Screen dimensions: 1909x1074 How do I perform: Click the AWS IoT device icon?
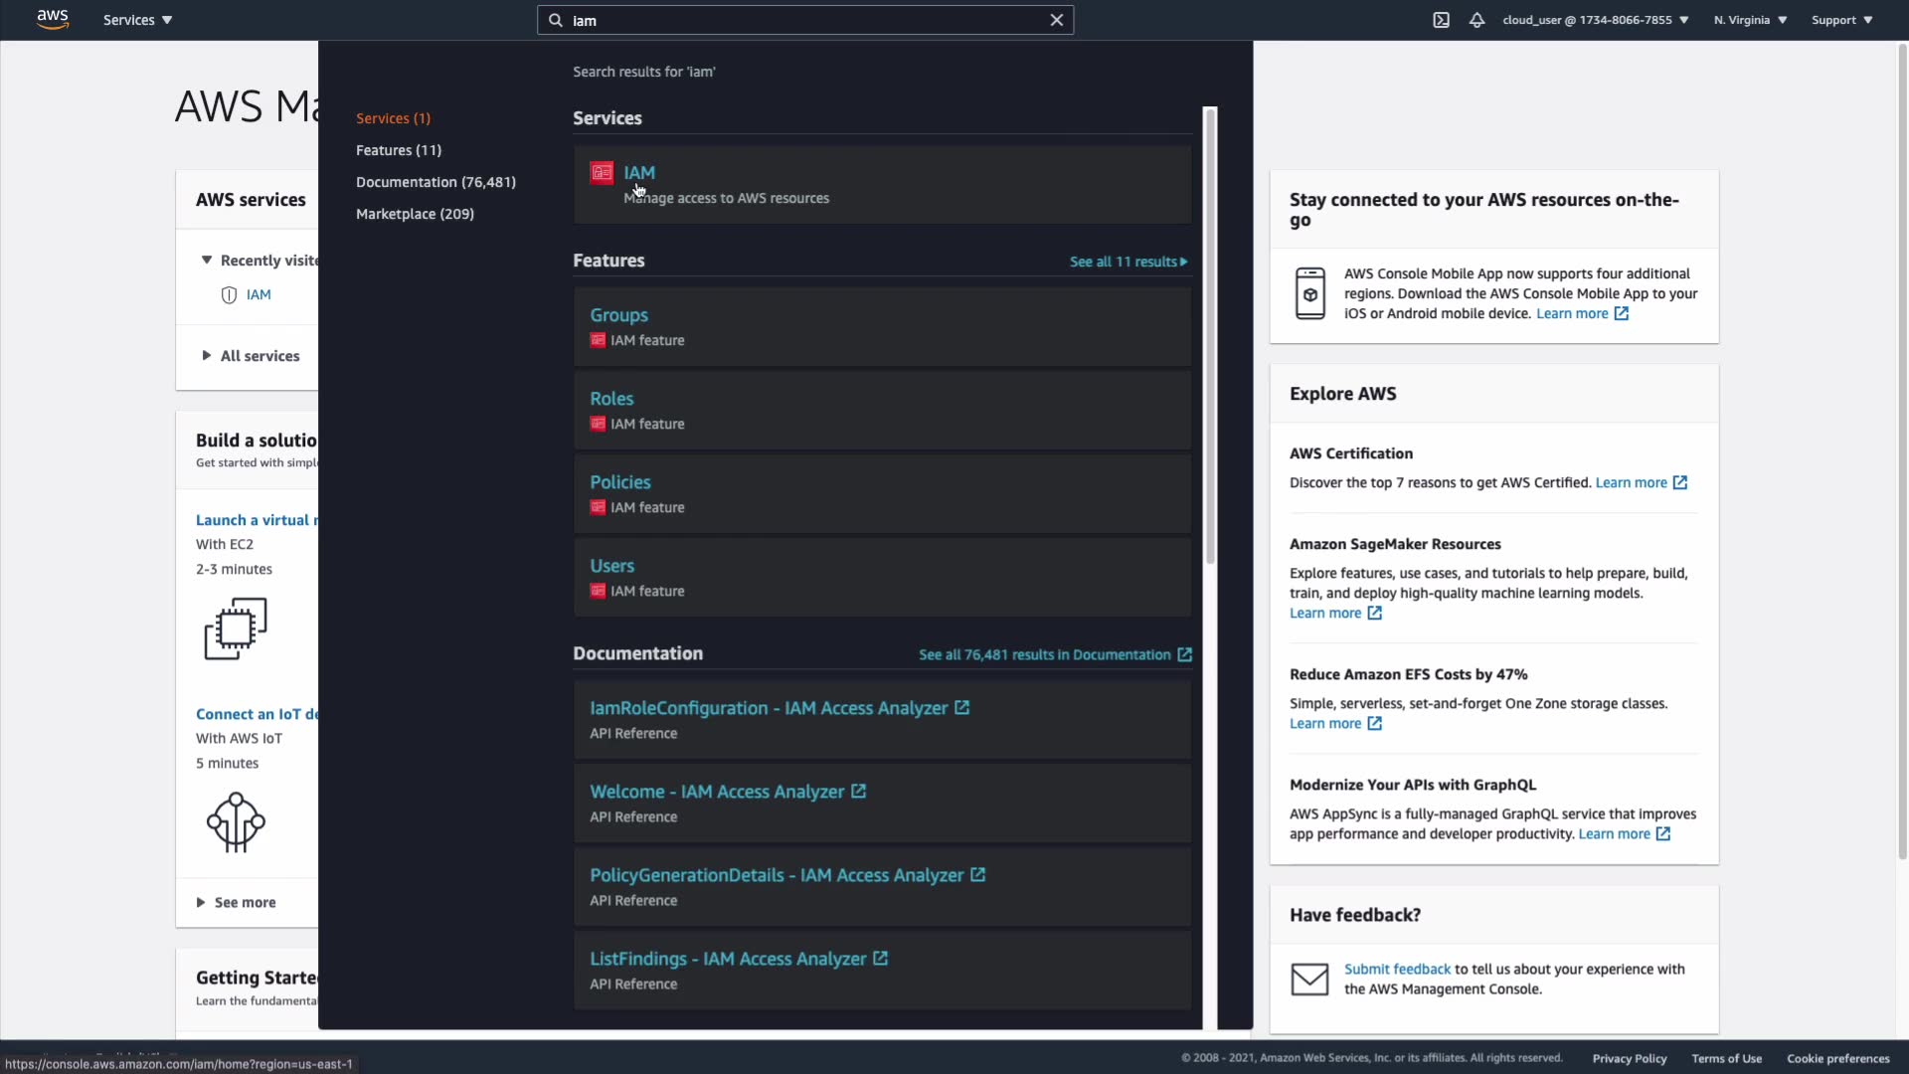(236, 821)
